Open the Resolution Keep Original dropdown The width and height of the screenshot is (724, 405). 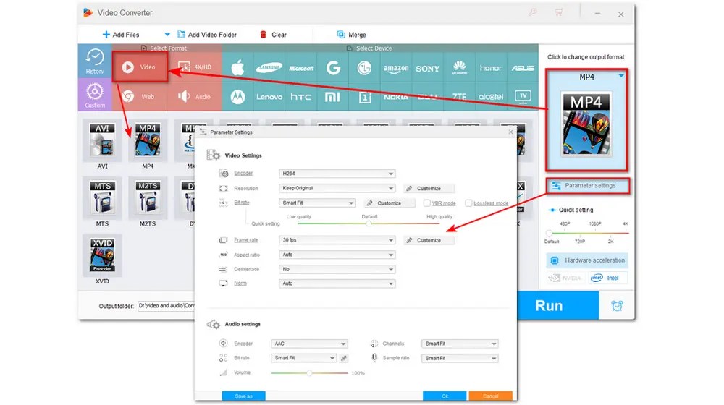(337, 188)
